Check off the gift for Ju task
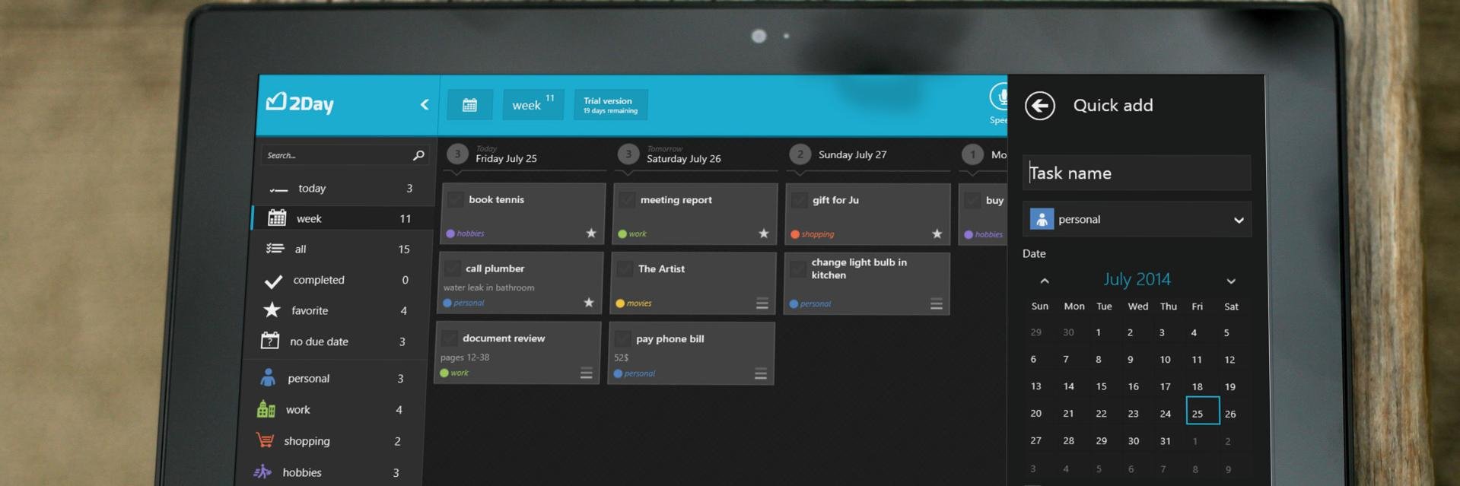The width and height of the screenshot is (1460, 486). point(799,200)
